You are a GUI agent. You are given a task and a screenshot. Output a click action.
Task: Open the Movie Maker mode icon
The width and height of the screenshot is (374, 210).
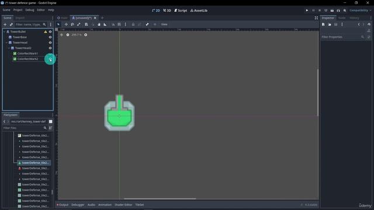click(x=345, y=10)
